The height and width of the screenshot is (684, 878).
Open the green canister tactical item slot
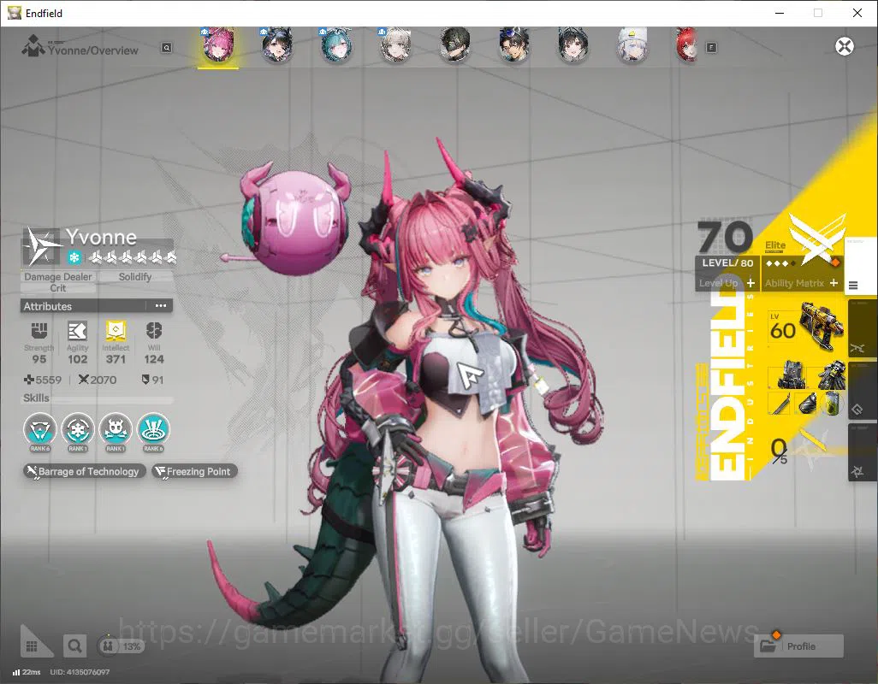[x=832, y=404]
